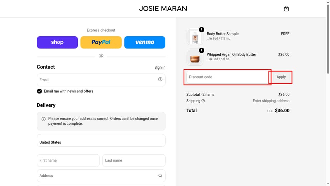Click the Delivery section heading
The width and height of the screenshot is (330, 186).
click(x=46, y=105)
